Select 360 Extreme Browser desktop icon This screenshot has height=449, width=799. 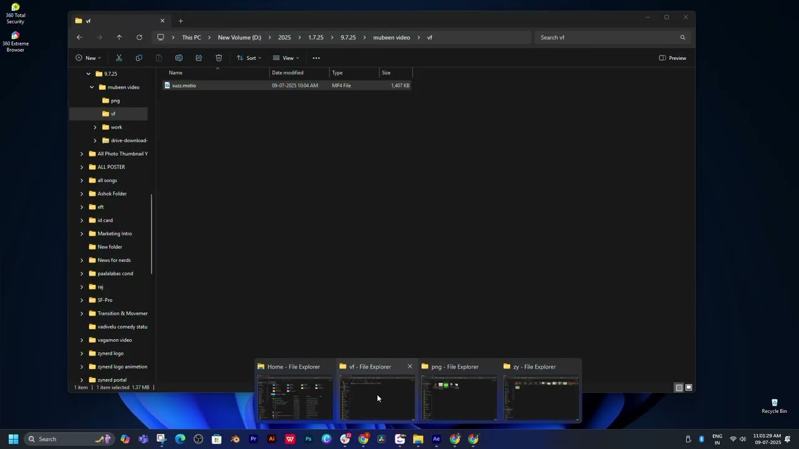tap(15, 42)
